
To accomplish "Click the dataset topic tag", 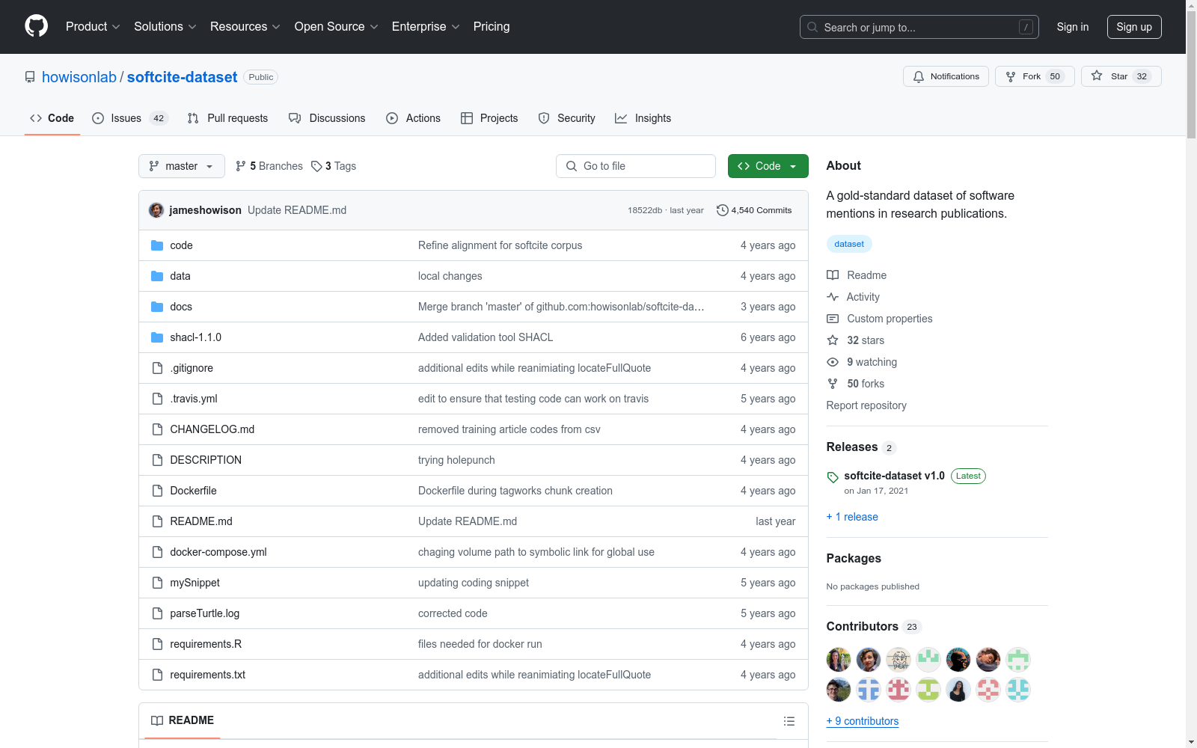I will (849, 244).
